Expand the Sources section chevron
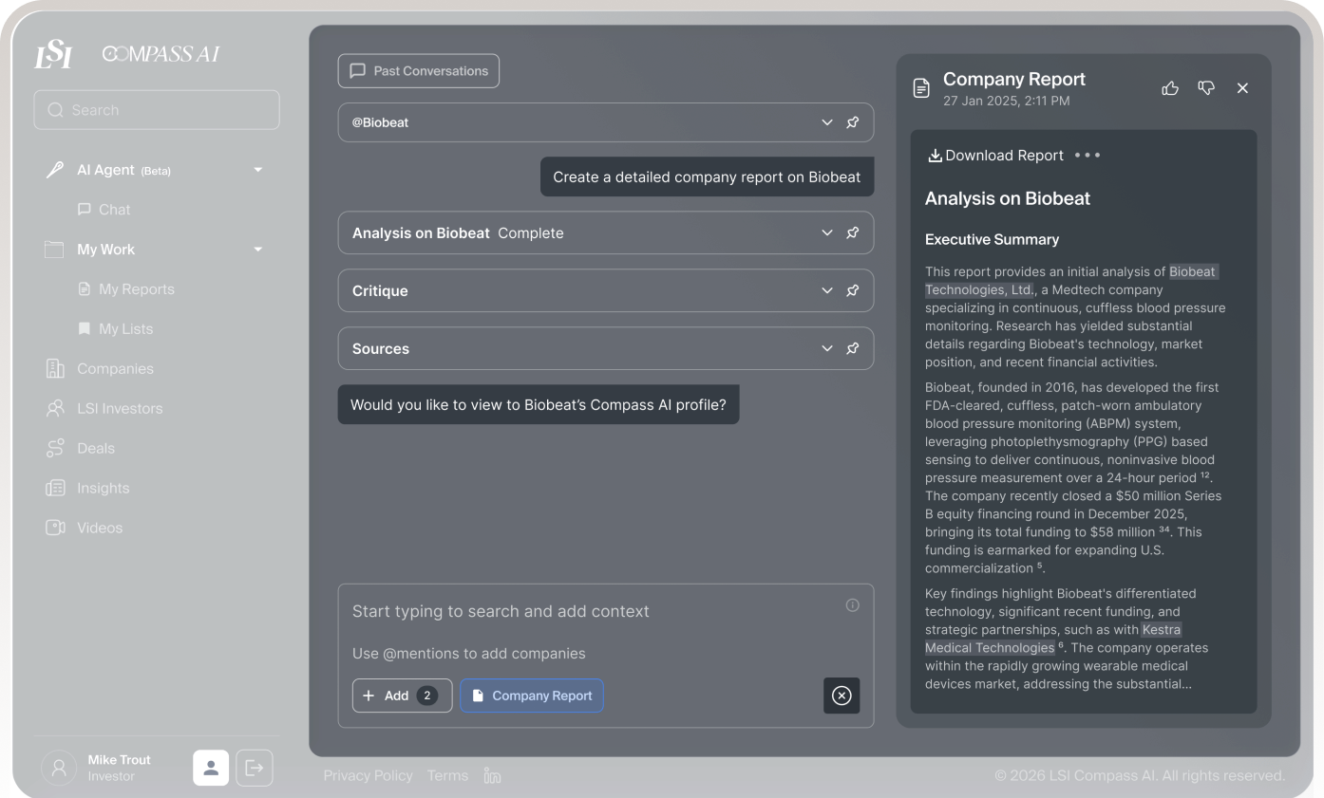This screenshot has width=1324, height=798. (826, 348)
